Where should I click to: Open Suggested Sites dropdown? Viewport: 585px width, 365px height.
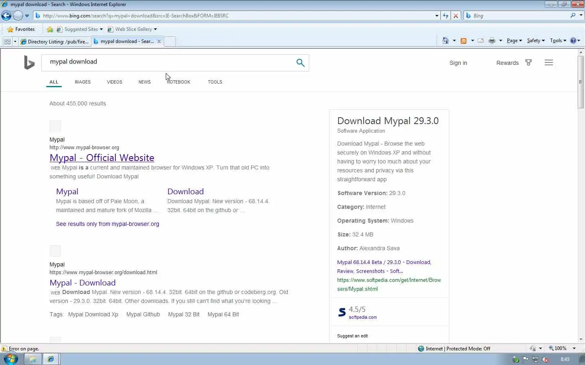80,29
